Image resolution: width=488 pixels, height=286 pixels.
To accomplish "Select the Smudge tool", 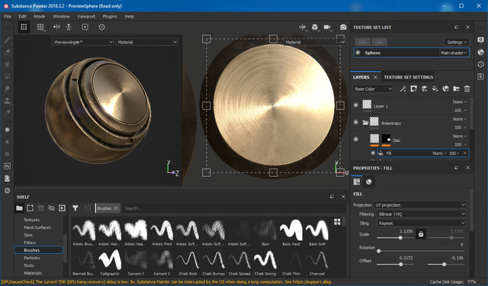I will 8,88.
